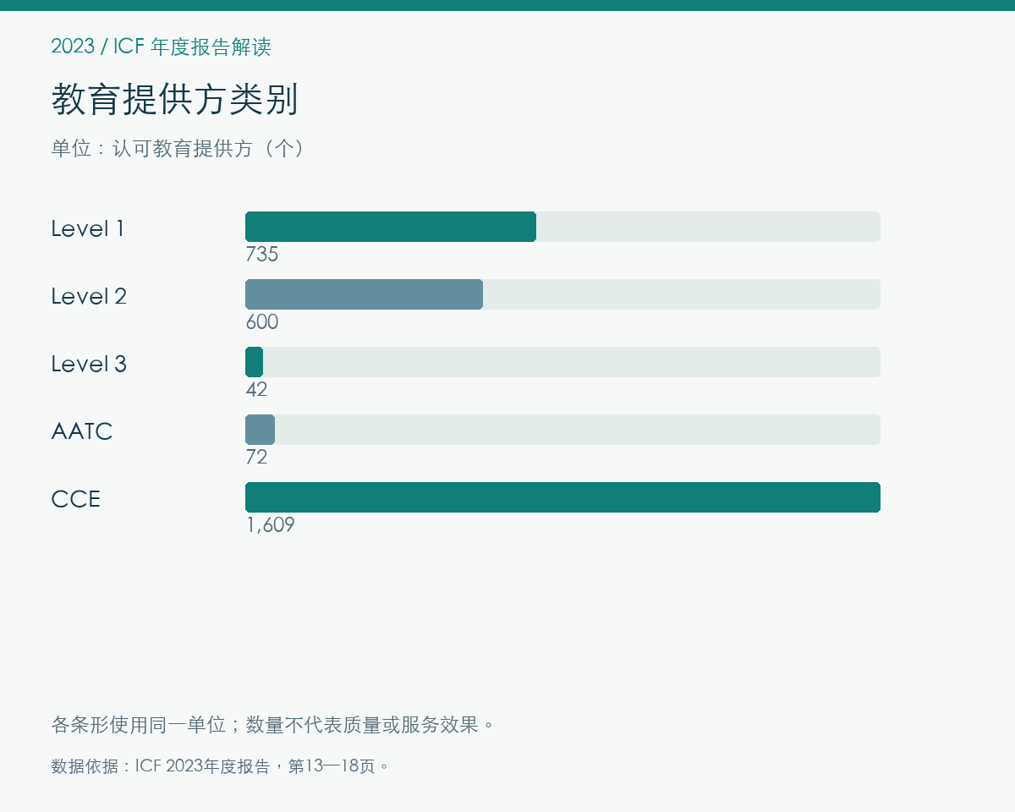Click the 'AATC' row label
This screenshot has width=1015, height=812.
coord(82,431)
